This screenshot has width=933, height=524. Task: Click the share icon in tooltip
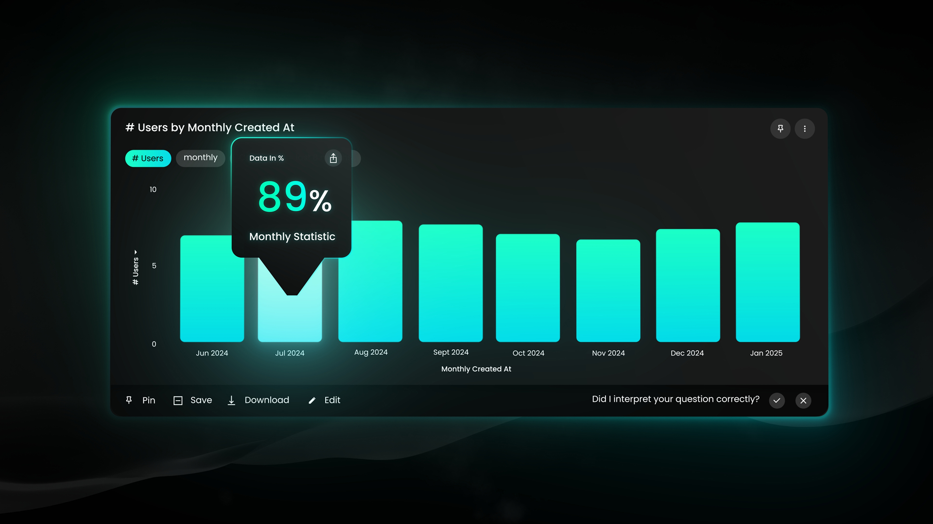tap(333, 158)
